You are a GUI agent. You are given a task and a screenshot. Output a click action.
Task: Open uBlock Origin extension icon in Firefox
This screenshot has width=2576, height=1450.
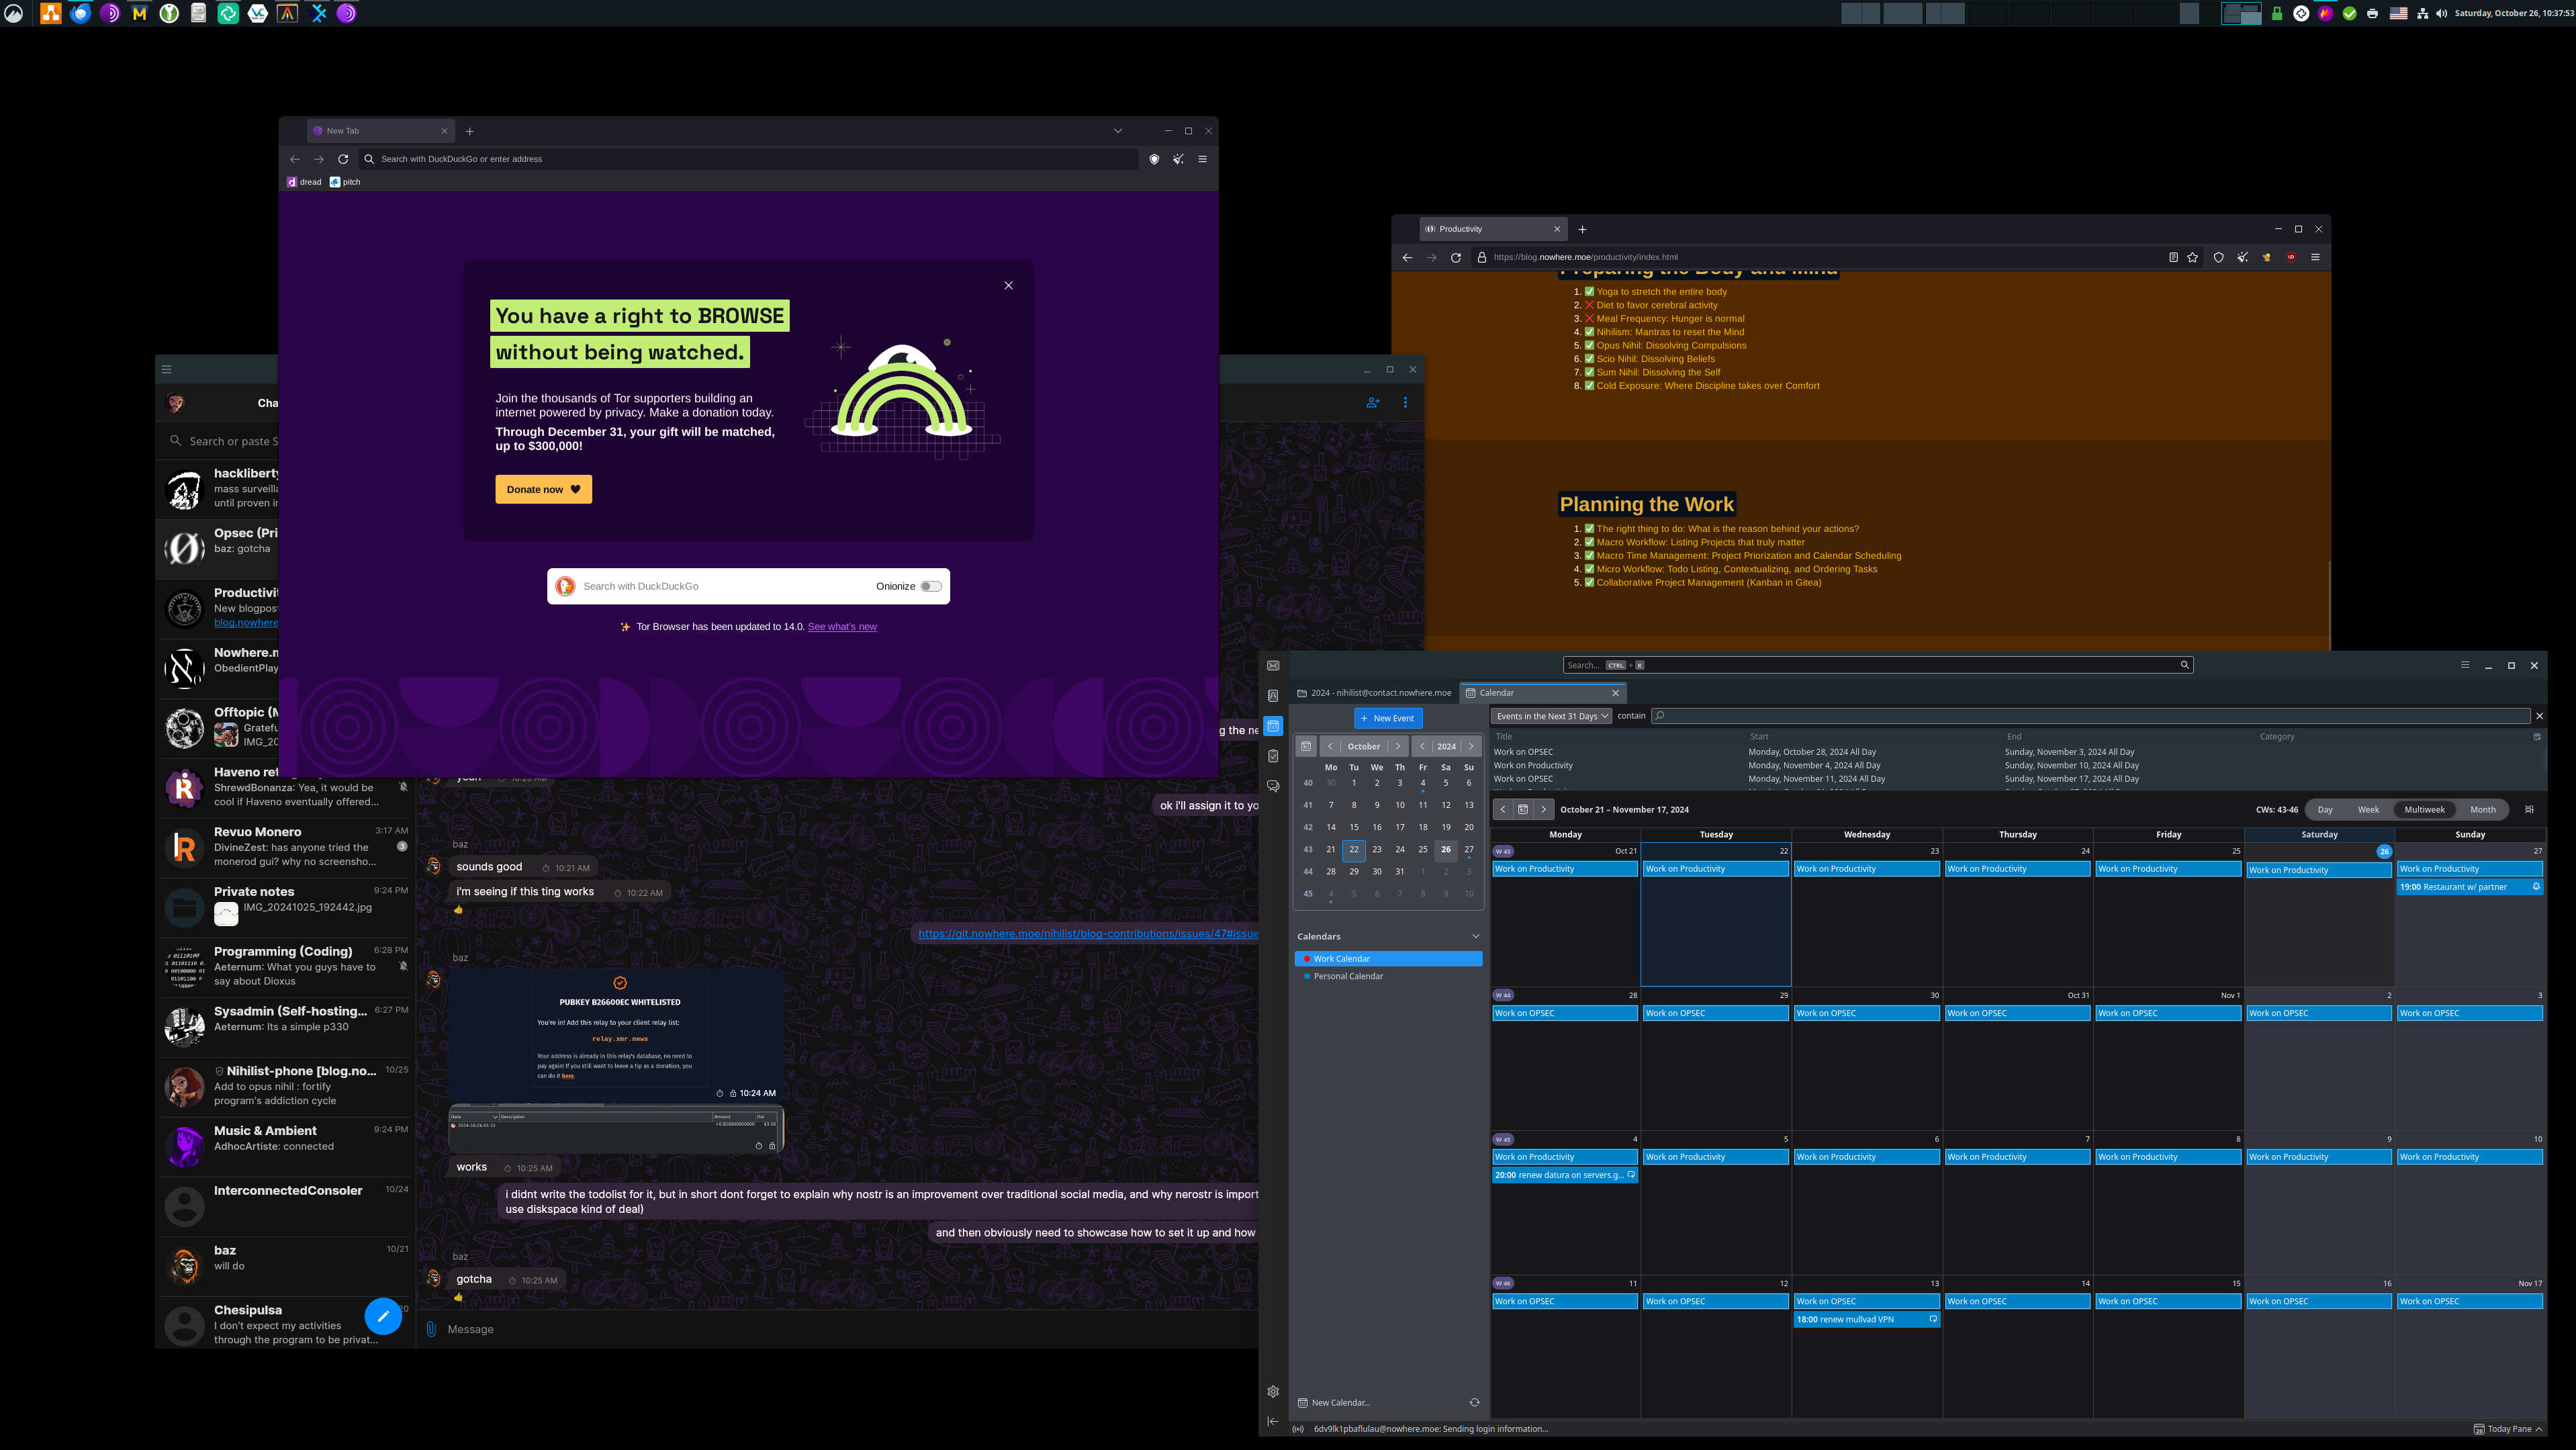coord(2291,258)
